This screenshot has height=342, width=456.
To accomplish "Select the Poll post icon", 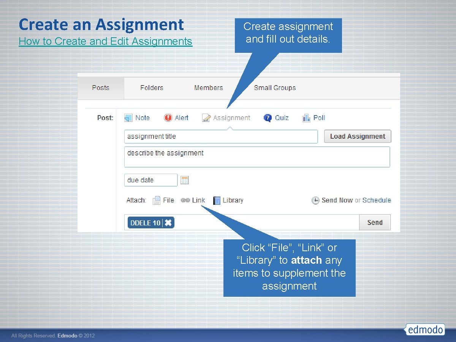I will pos(306,118).
